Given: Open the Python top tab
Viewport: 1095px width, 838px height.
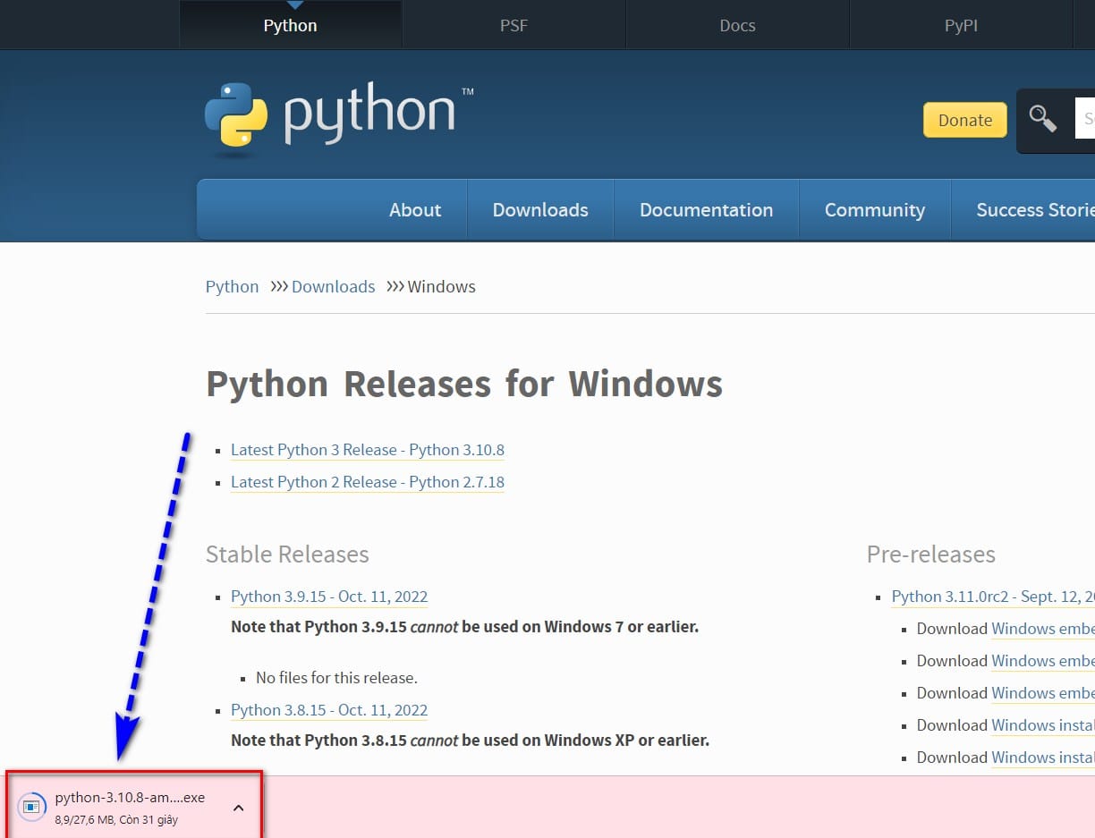Looking at the screenshot, I should coord(290,25).
